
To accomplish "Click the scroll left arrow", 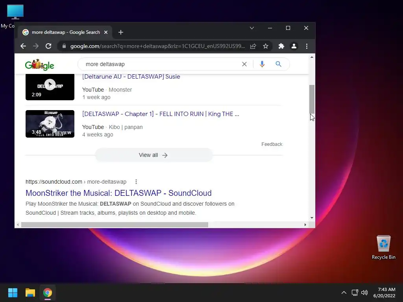I will tap(17, 225).
